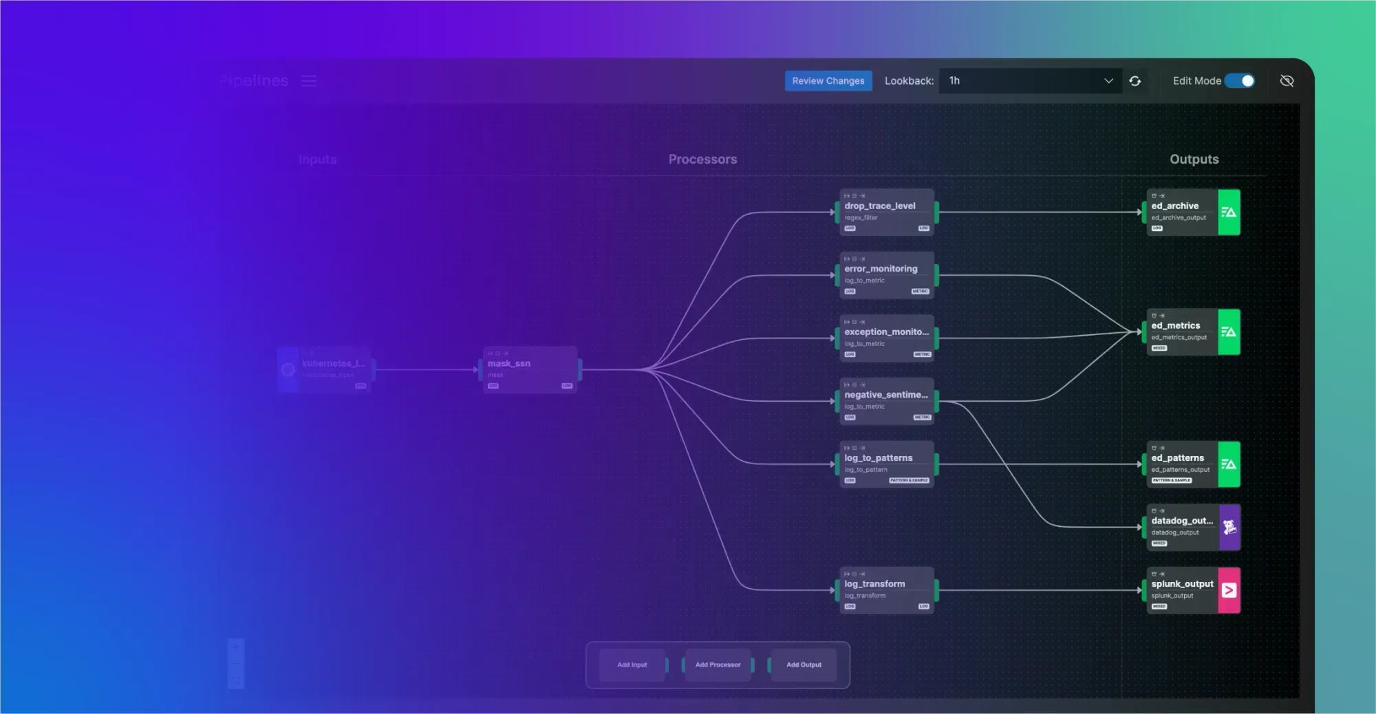Click the capture icon on drop_trace_level node
This screenshot has width=1376, height=714.
pyautogui.click(x=854, y=196)
